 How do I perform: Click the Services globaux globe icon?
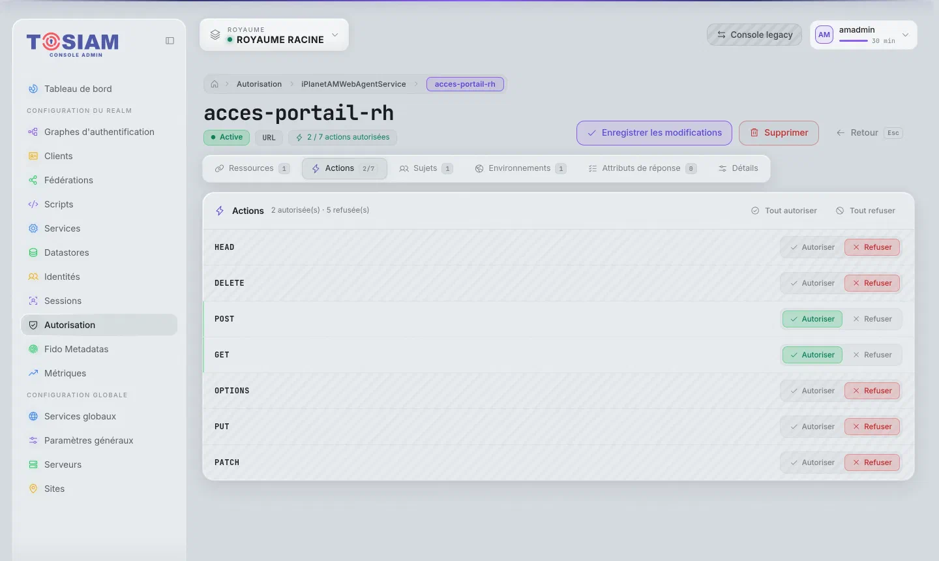33,416
